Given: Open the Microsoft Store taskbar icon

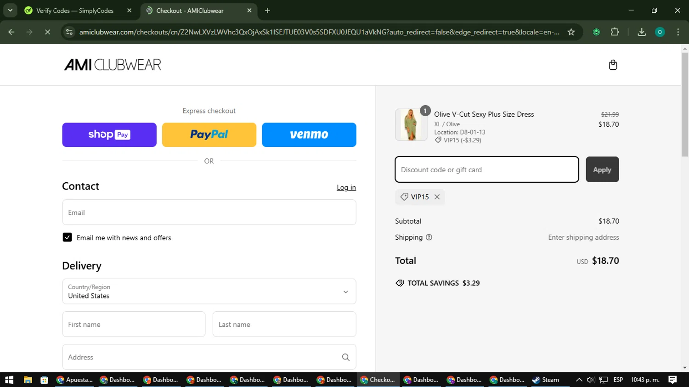Looking at the screenshot, I should [44, 380].
